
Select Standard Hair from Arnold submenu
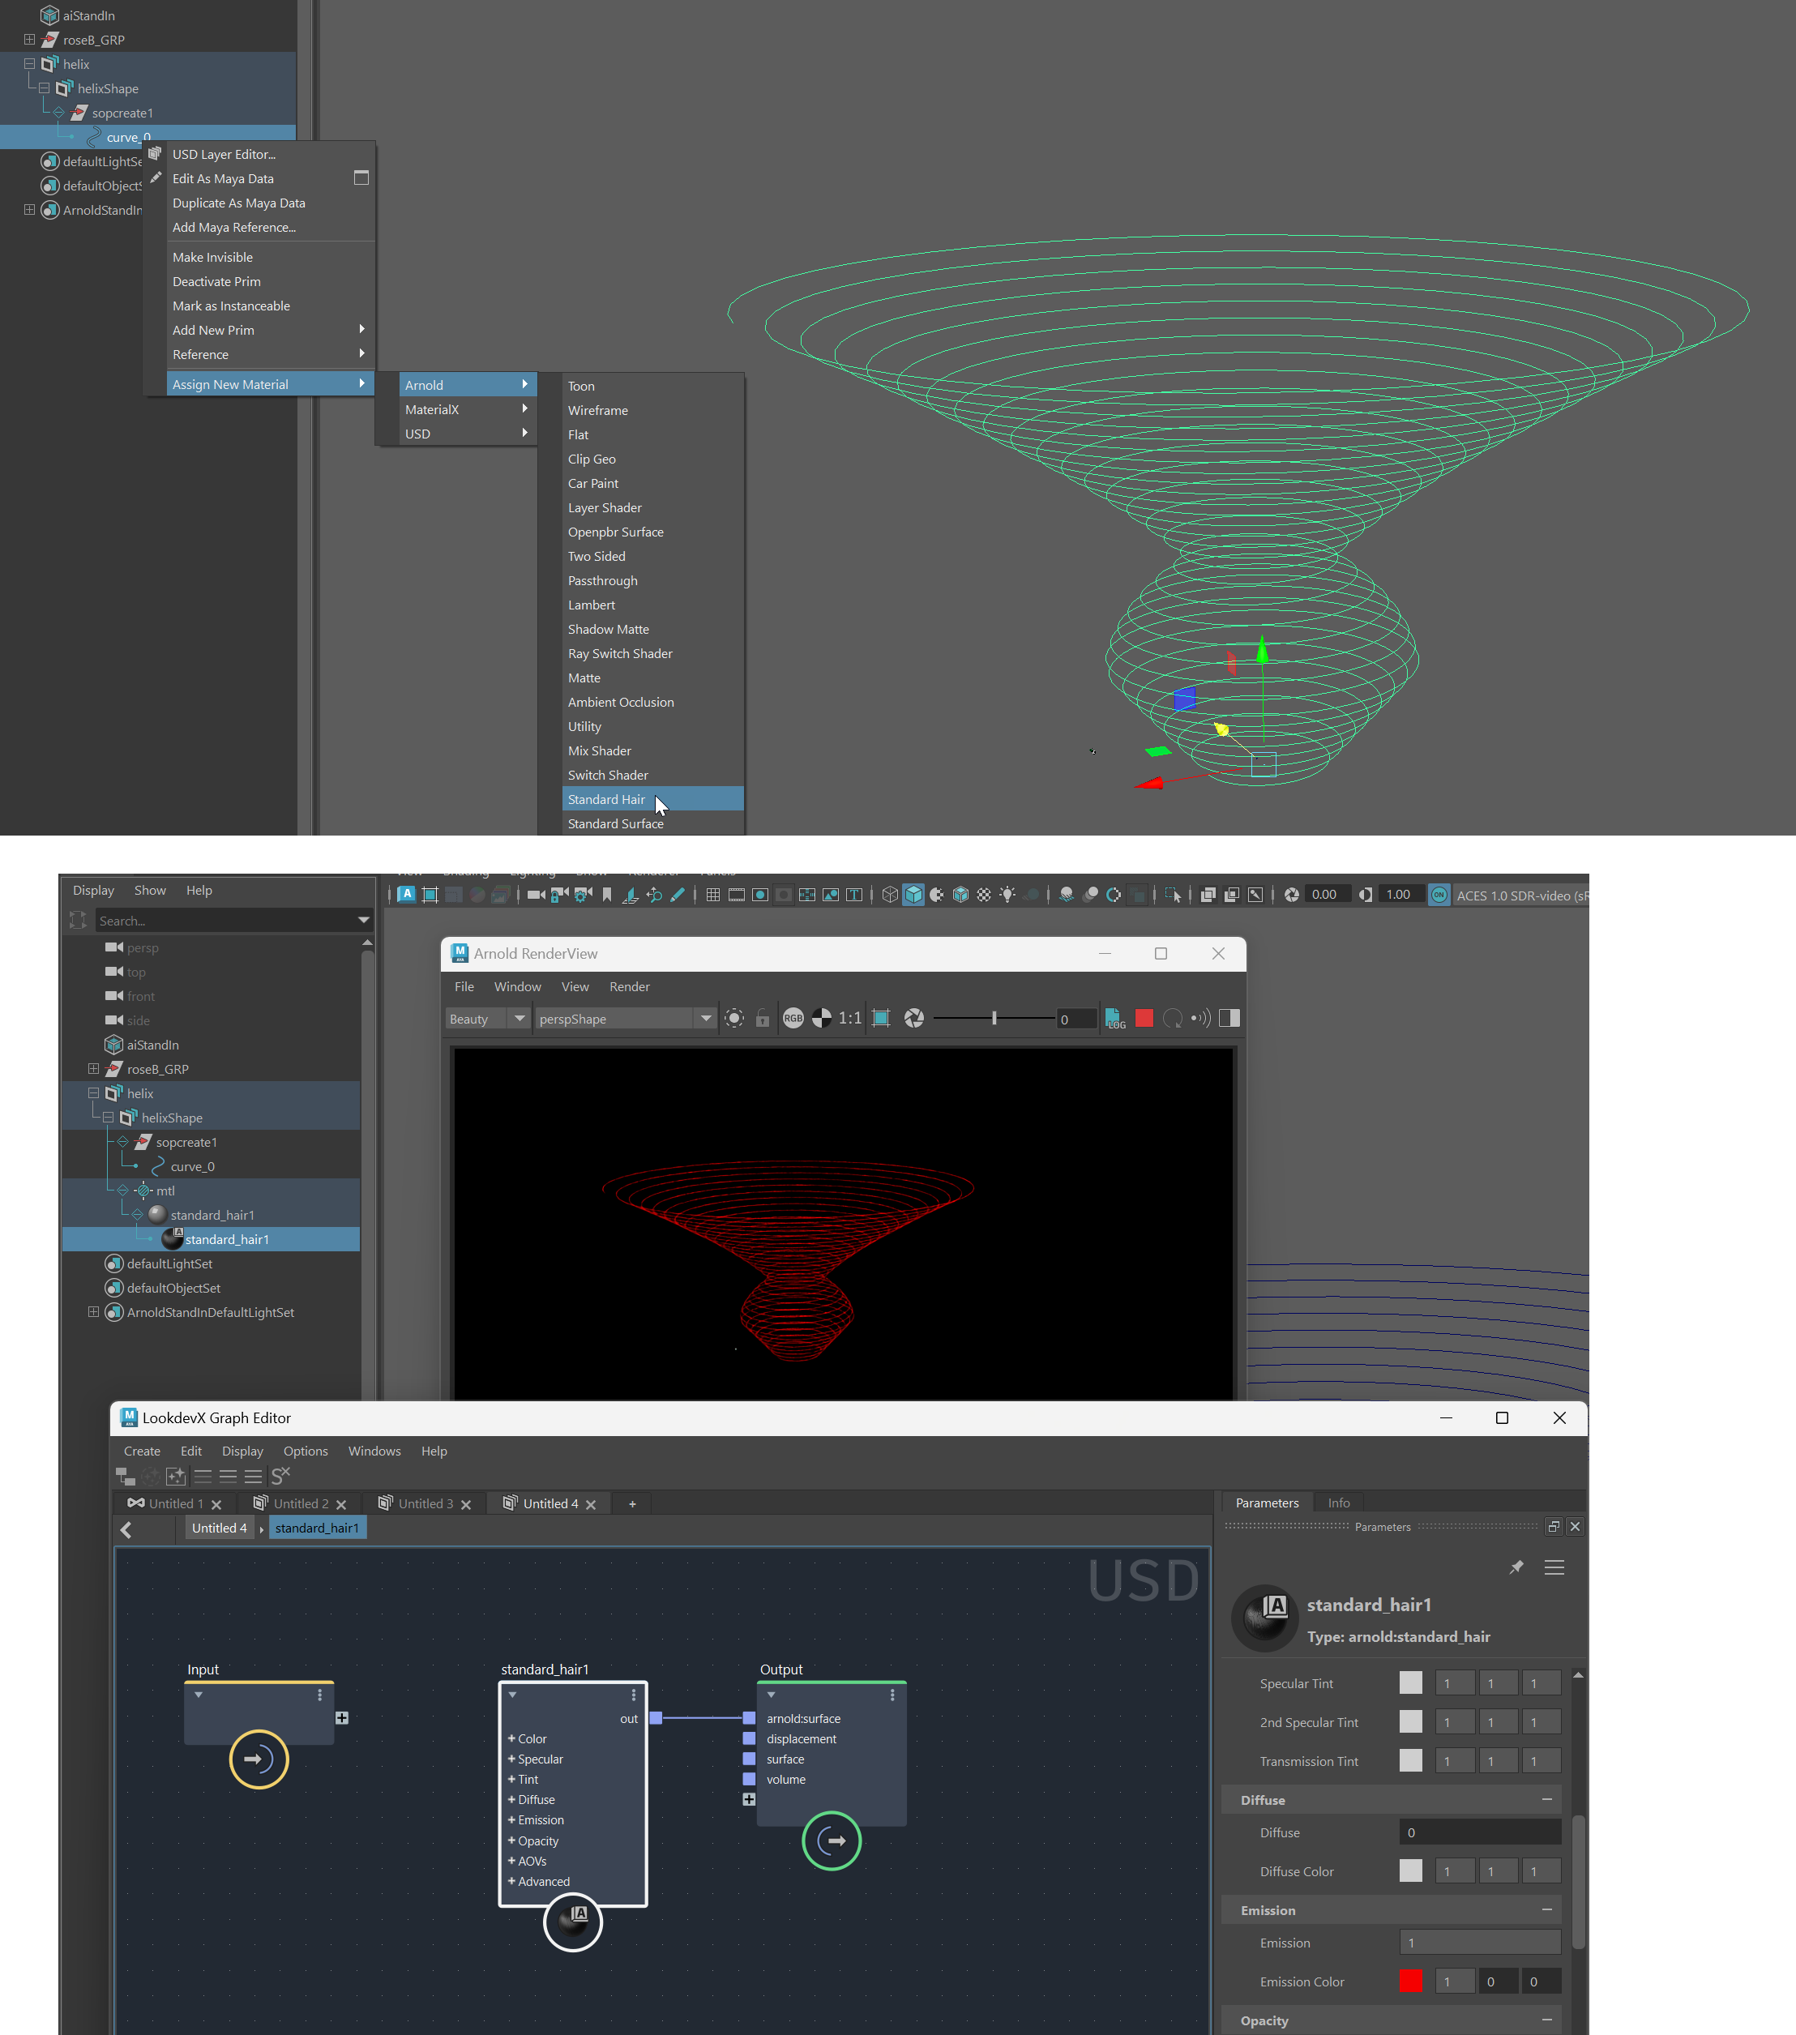606,799
